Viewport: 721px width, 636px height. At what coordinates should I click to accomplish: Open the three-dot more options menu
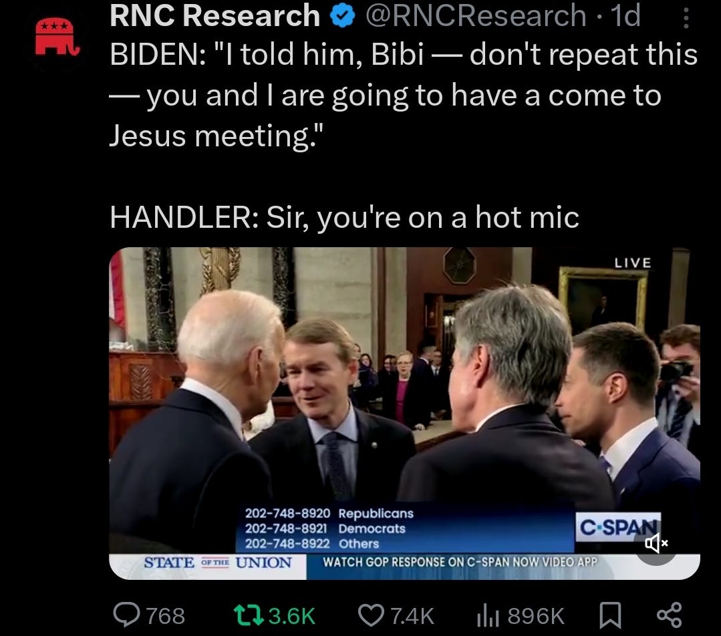[x=686, y=17]
